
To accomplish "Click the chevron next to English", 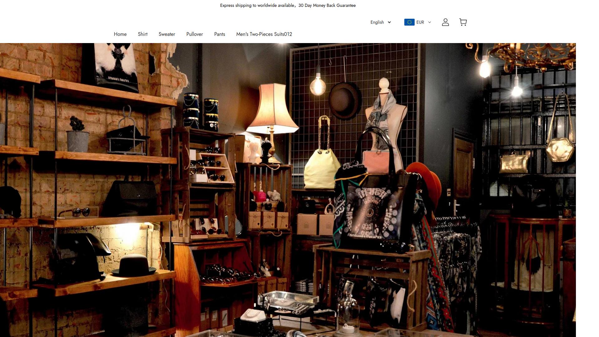I will tap(389, 22).
